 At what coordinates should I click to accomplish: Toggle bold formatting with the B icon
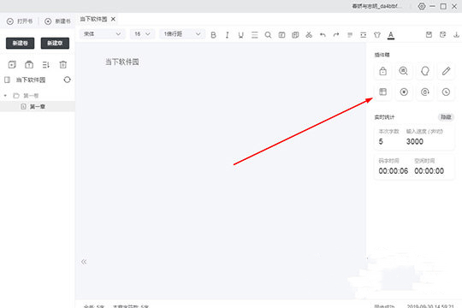[x=213, y=35]
